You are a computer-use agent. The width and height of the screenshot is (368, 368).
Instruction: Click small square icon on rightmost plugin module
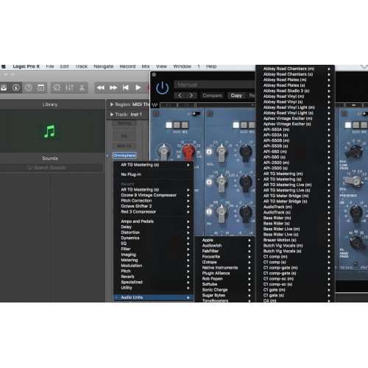coord(344,113)
